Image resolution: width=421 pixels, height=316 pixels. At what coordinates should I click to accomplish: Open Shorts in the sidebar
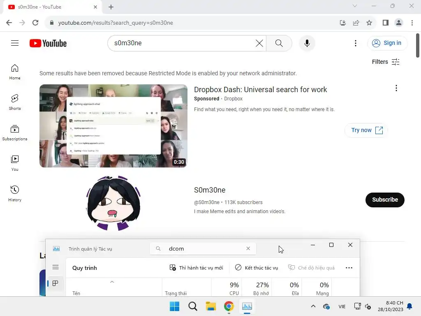(x=15, y=102)
